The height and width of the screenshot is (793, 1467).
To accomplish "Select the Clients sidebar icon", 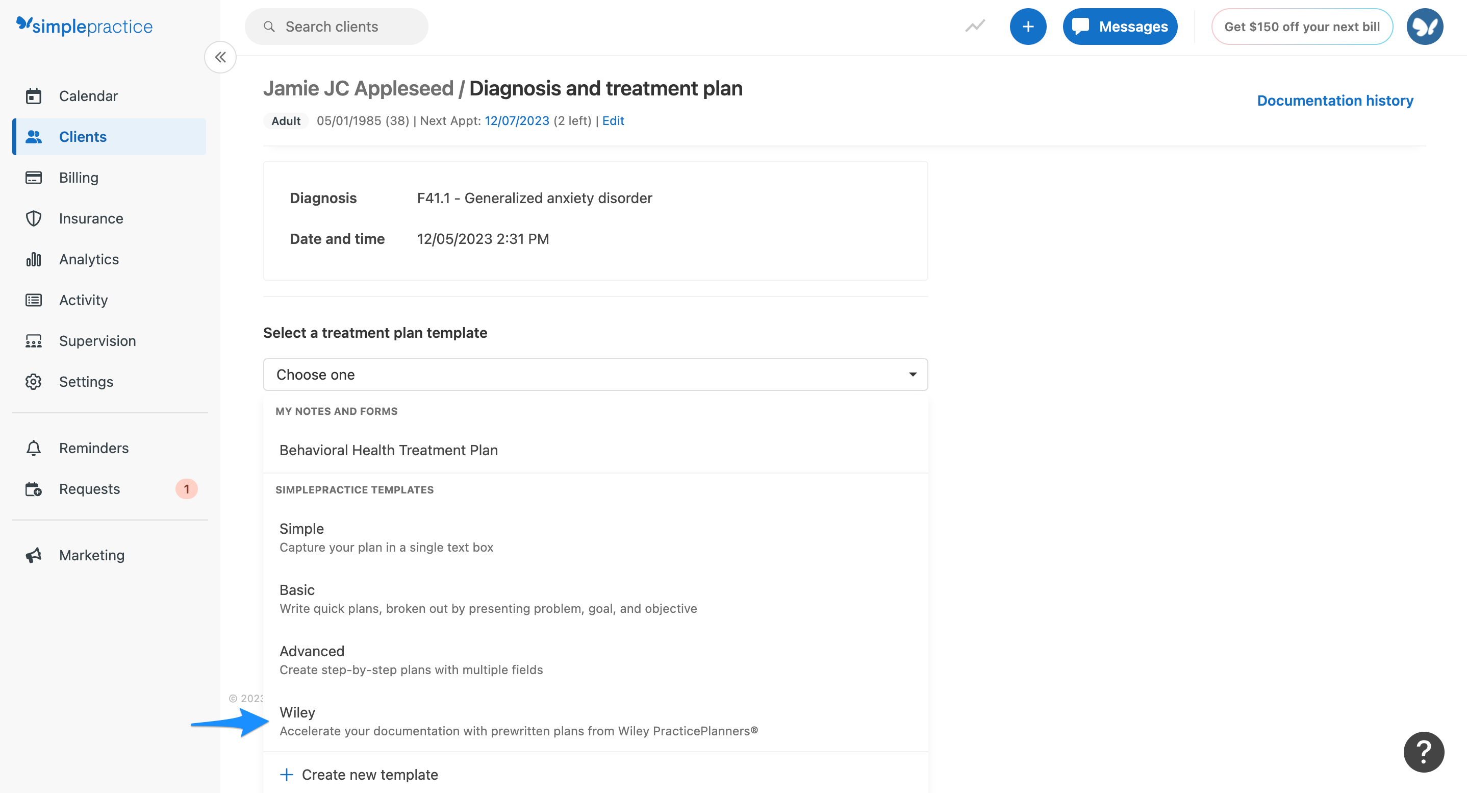I will [34, 137].
